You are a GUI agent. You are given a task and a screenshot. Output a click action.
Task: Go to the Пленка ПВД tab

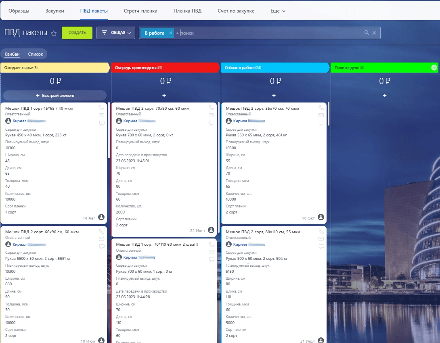[187, 11]
